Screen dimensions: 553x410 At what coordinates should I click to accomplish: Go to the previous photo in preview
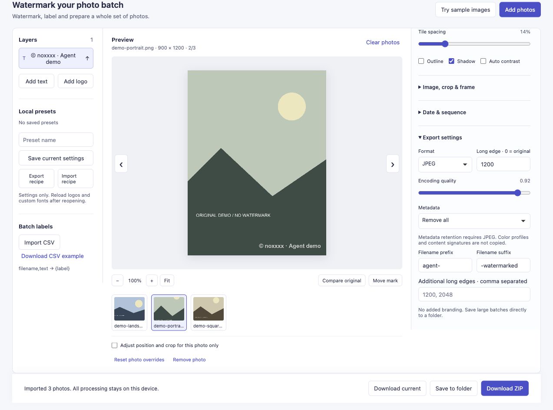click(x=121, y=164)
